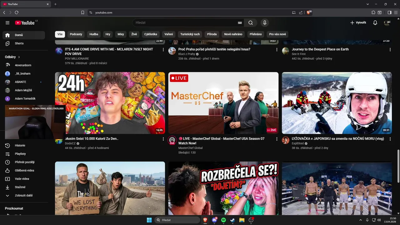Open options for Musím Sníst 10.000 Kalorií video

(163, 139)
